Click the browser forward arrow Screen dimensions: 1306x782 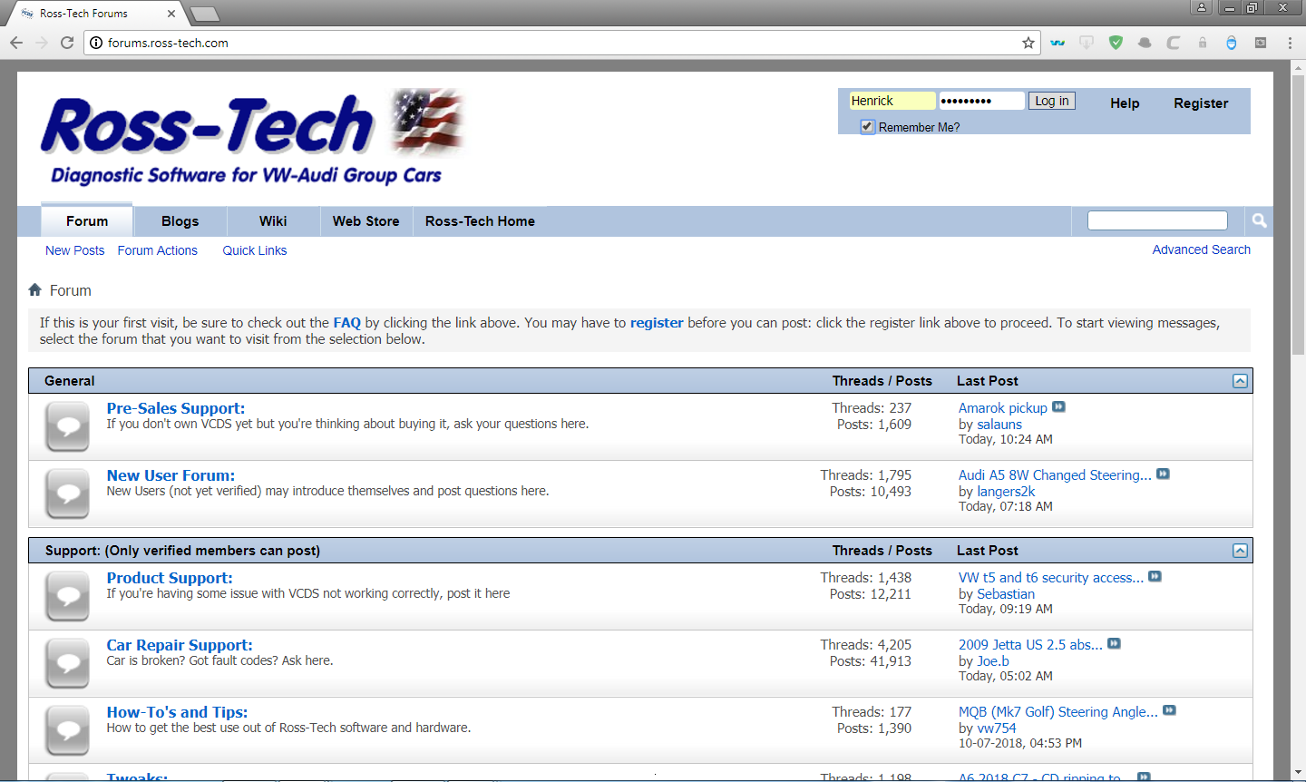click(42, 43)
